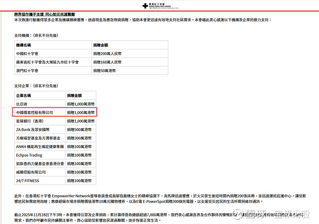Select the 捐贈金額 header in the institutions table
This screenshot has width=319, height=224.
[x=130, y=45]
